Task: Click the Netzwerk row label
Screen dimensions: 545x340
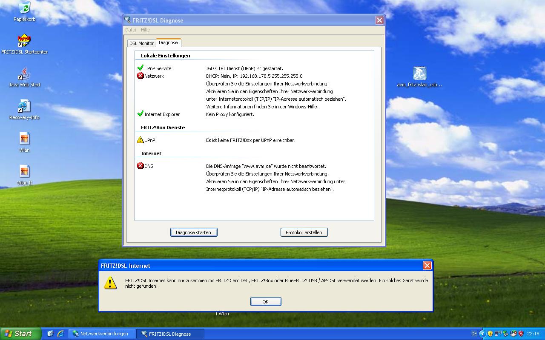Action: (x=154, y=76)
